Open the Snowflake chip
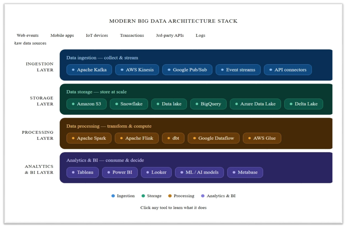Screen dimensions: 347x228 pos(129,104)
